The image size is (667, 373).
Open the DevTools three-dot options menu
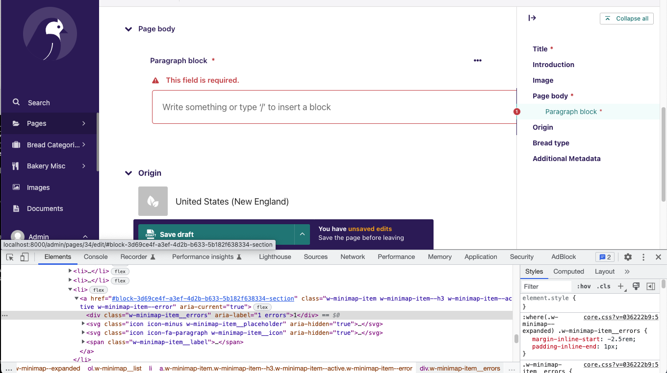tap(643, 256)
